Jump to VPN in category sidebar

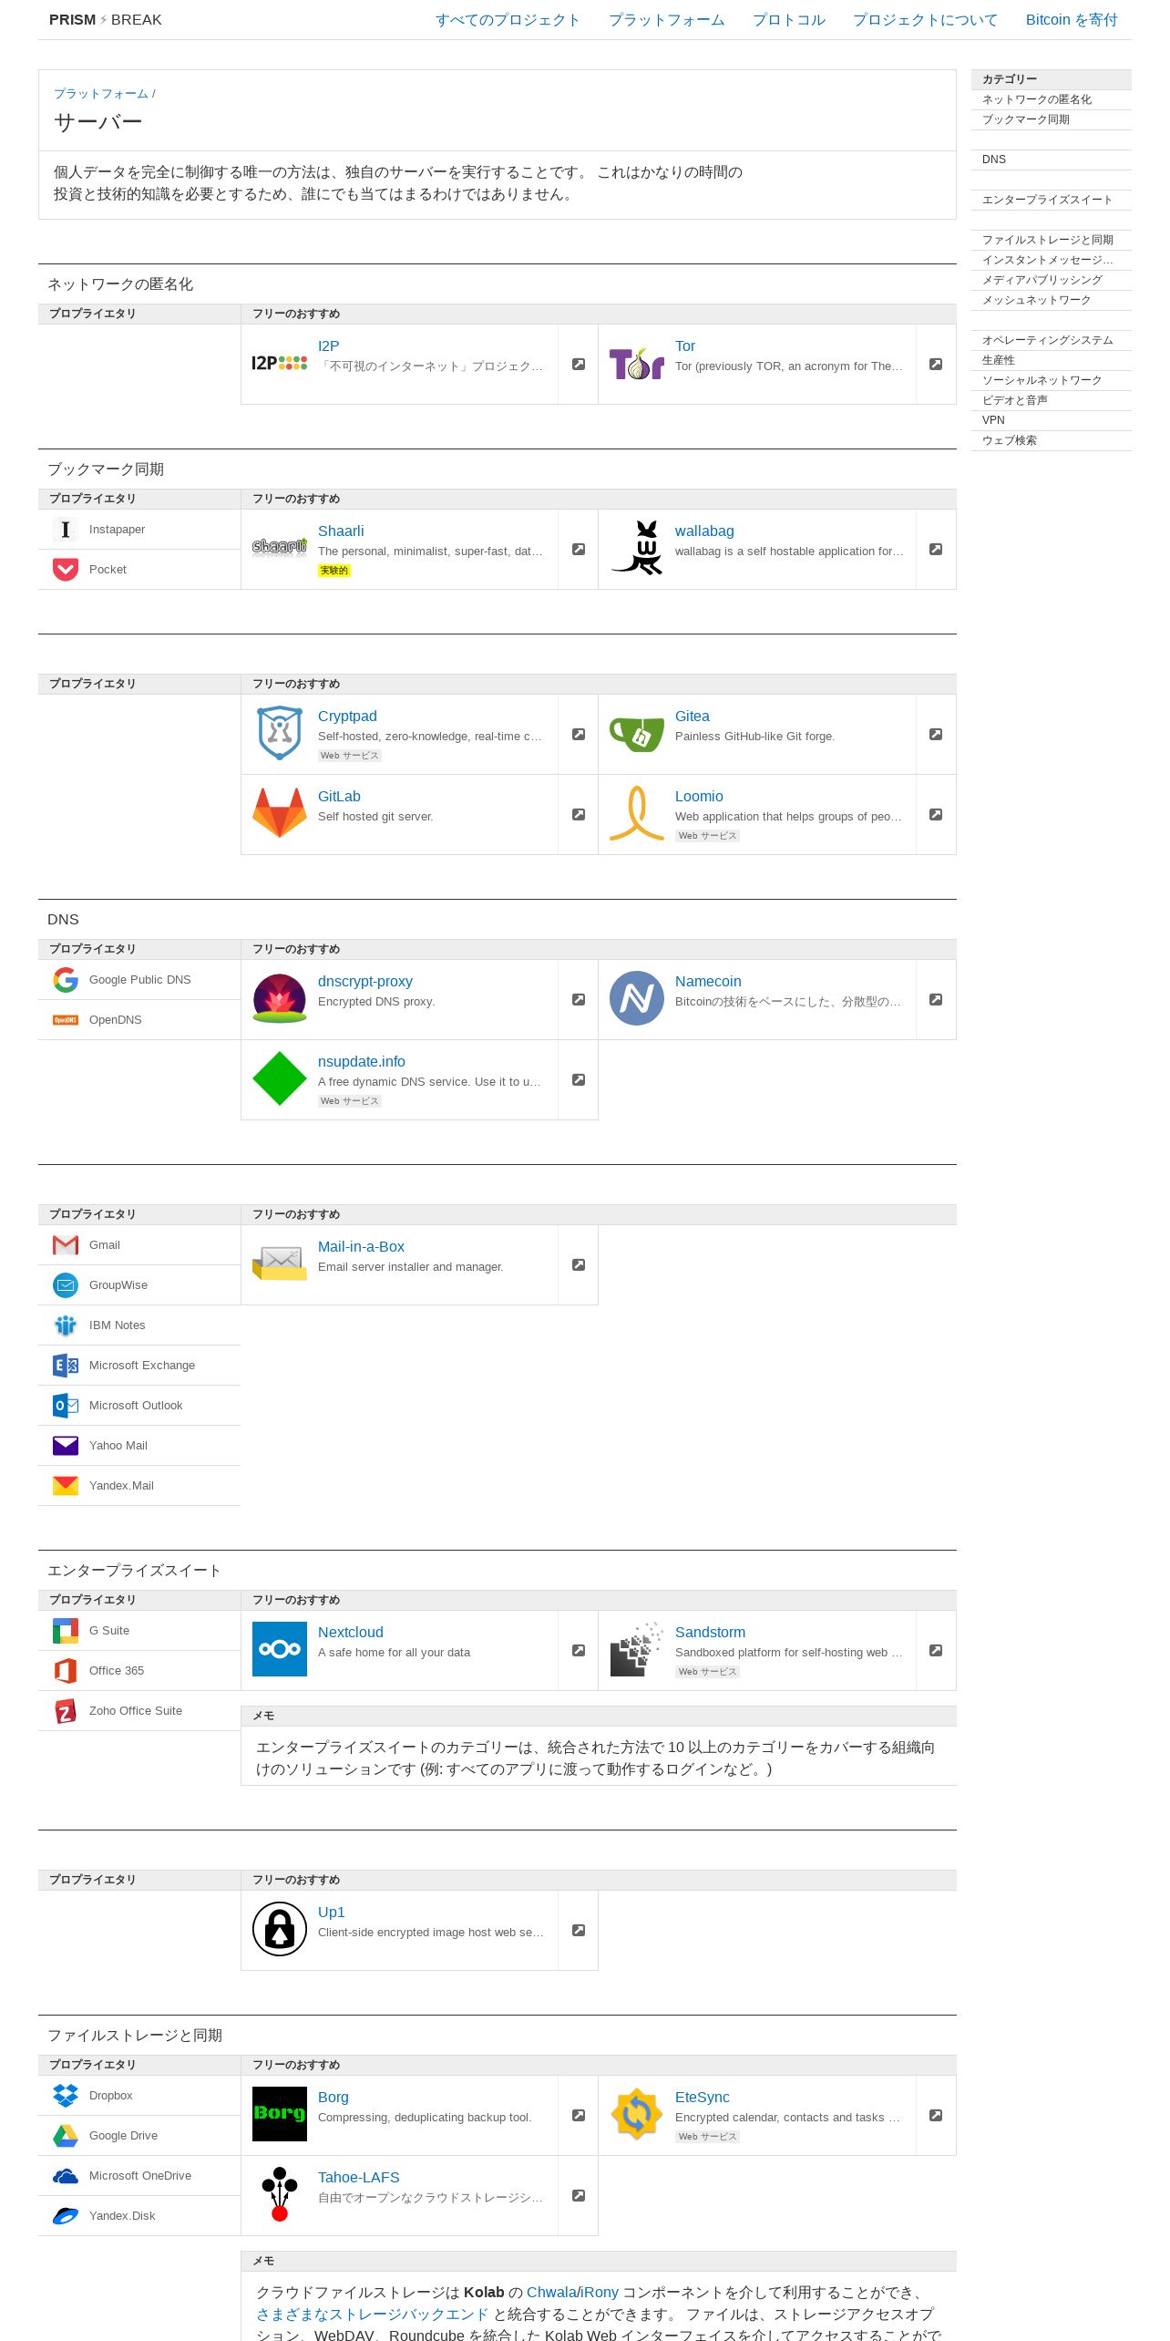tap(1052, 420)
